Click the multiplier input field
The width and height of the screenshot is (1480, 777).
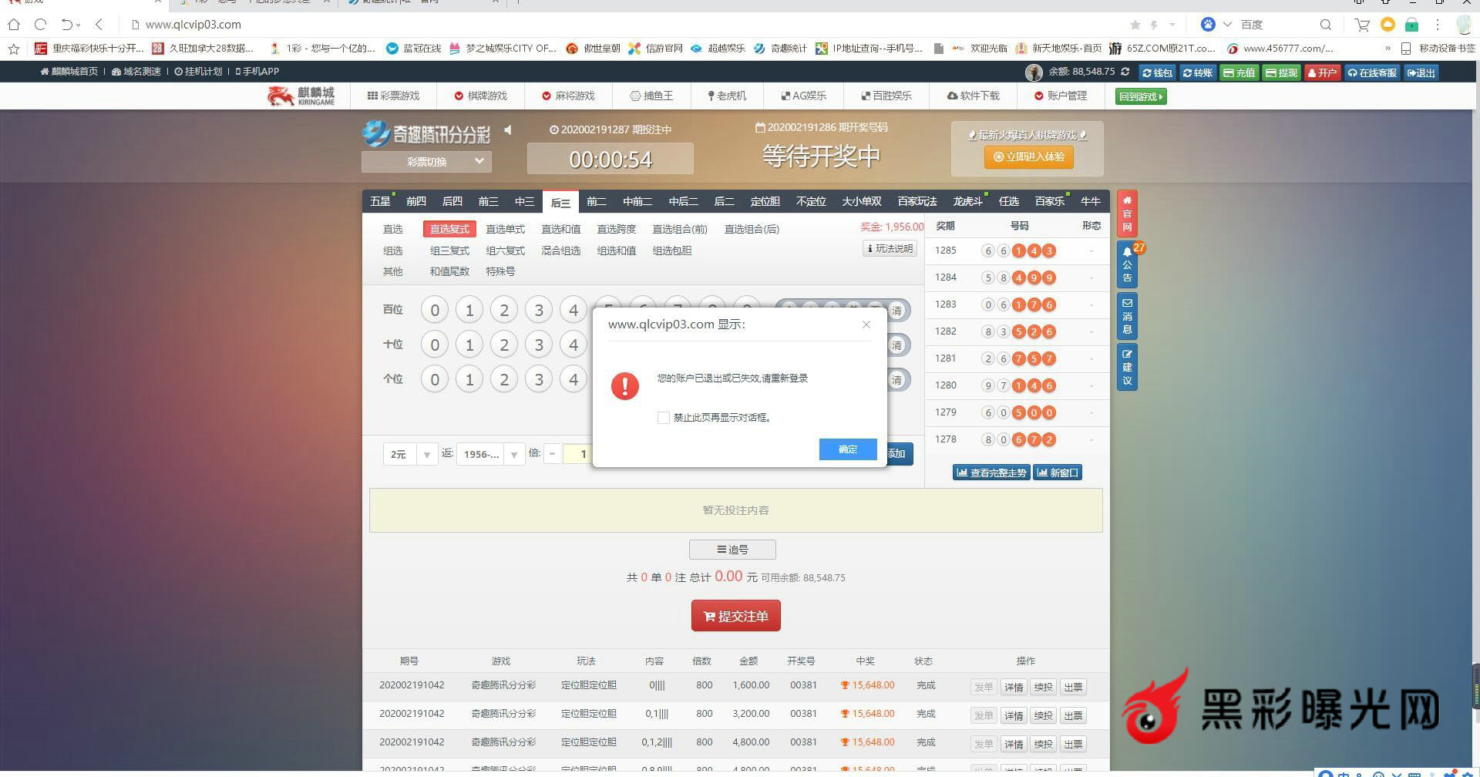pyautogui.click(x=578, y=455)
